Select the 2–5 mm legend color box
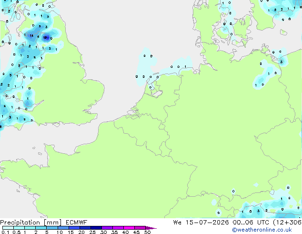Viewport: 302px width, 234px height. pyautogui.click(x=41, y=228)
